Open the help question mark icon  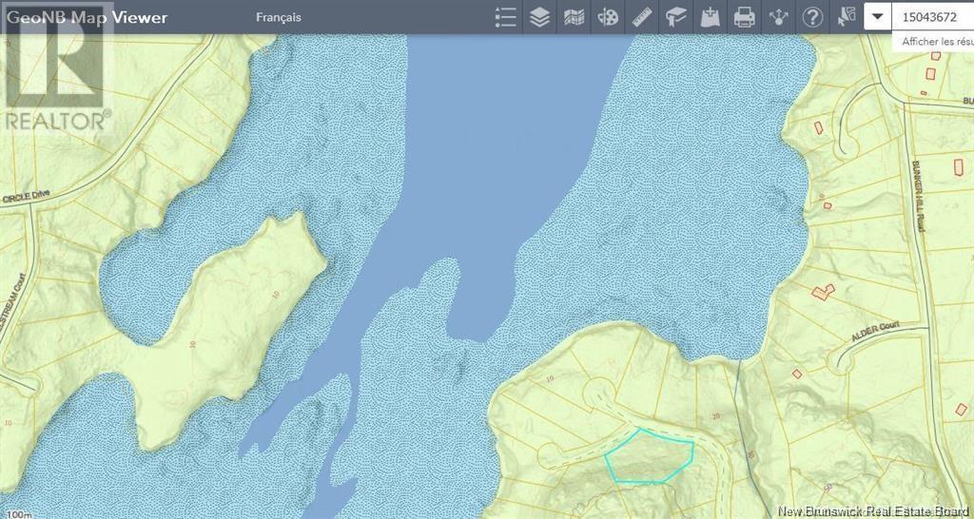coord(812,17)
